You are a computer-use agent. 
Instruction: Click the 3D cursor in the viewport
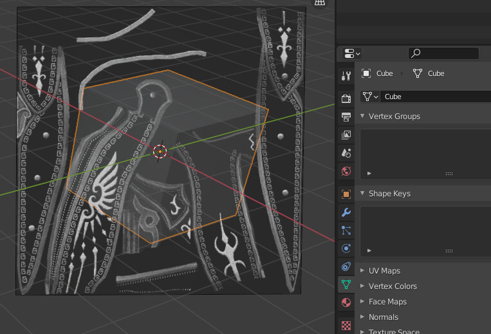click(x=160, y=151)
